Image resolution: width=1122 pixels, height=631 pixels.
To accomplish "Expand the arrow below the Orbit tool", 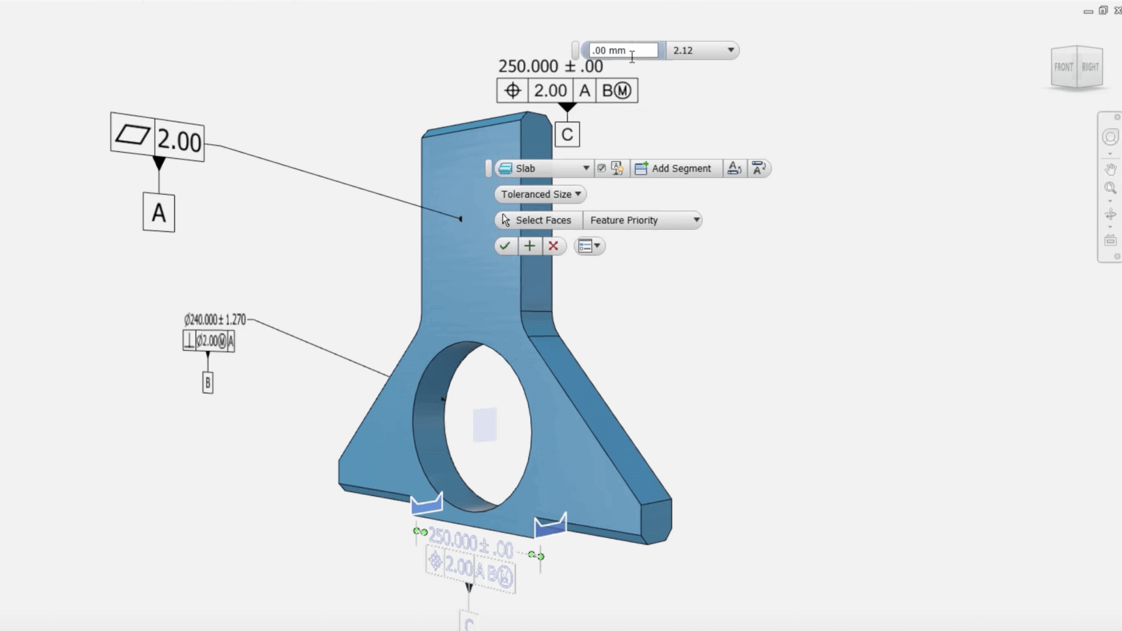I will coord(1110,227).
